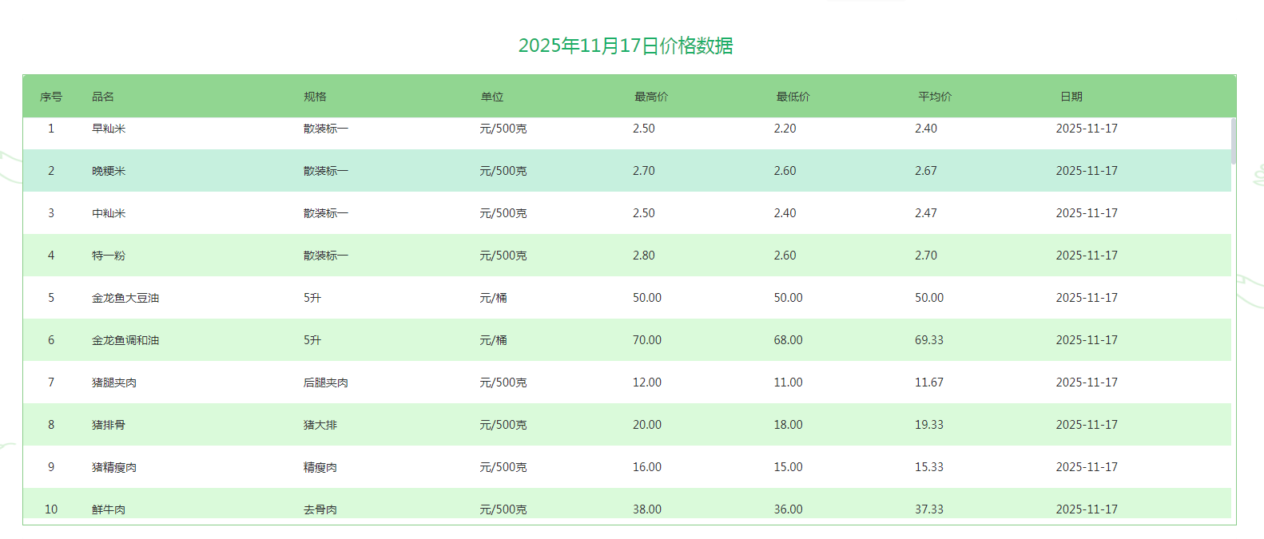The height and width of the screenshot is (539, 1264).
Task: Click the 中籼米 product name
Action: [109, 213]
